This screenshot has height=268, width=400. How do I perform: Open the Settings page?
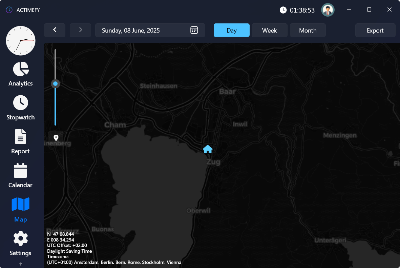[20, 244]
